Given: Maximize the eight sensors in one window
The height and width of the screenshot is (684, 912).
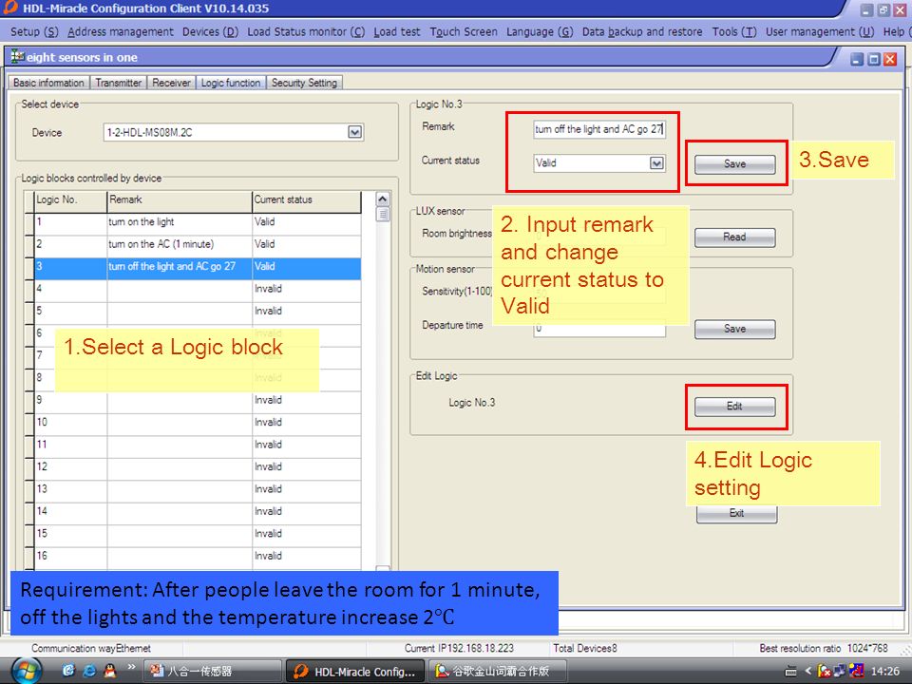Looking at the screenshot, I should click(x=874, y=59).
